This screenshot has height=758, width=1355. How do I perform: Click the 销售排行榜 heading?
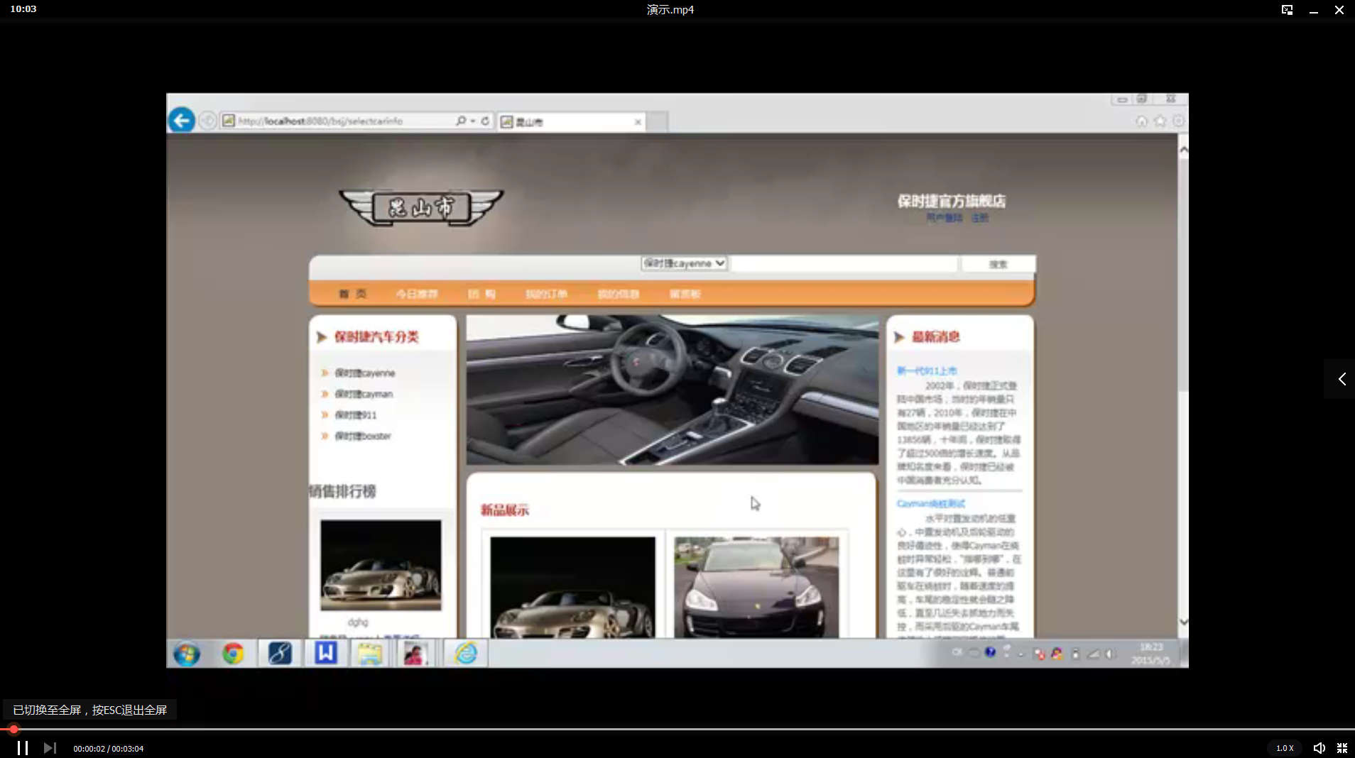click(x=342, y=491)
